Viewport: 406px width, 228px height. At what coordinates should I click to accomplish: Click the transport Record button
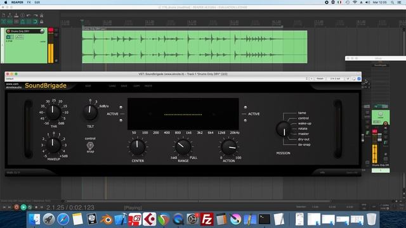tap(16, 207)
